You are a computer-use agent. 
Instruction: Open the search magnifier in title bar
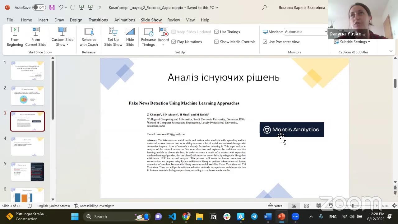tap(265, 7)
